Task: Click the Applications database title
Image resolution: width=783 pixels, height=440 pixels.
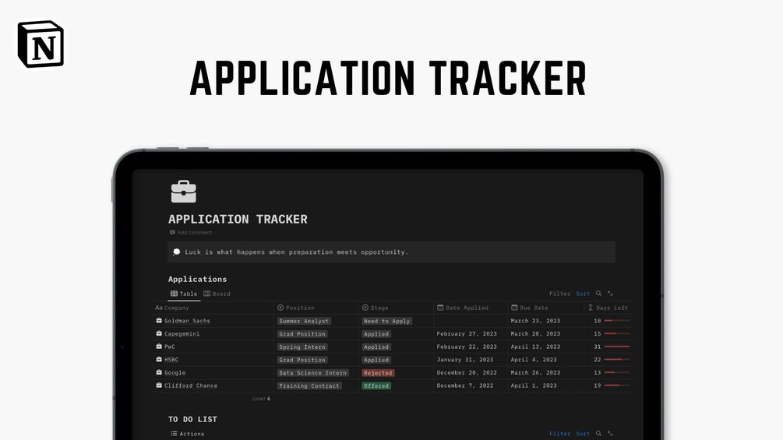Action: point(197,280)
